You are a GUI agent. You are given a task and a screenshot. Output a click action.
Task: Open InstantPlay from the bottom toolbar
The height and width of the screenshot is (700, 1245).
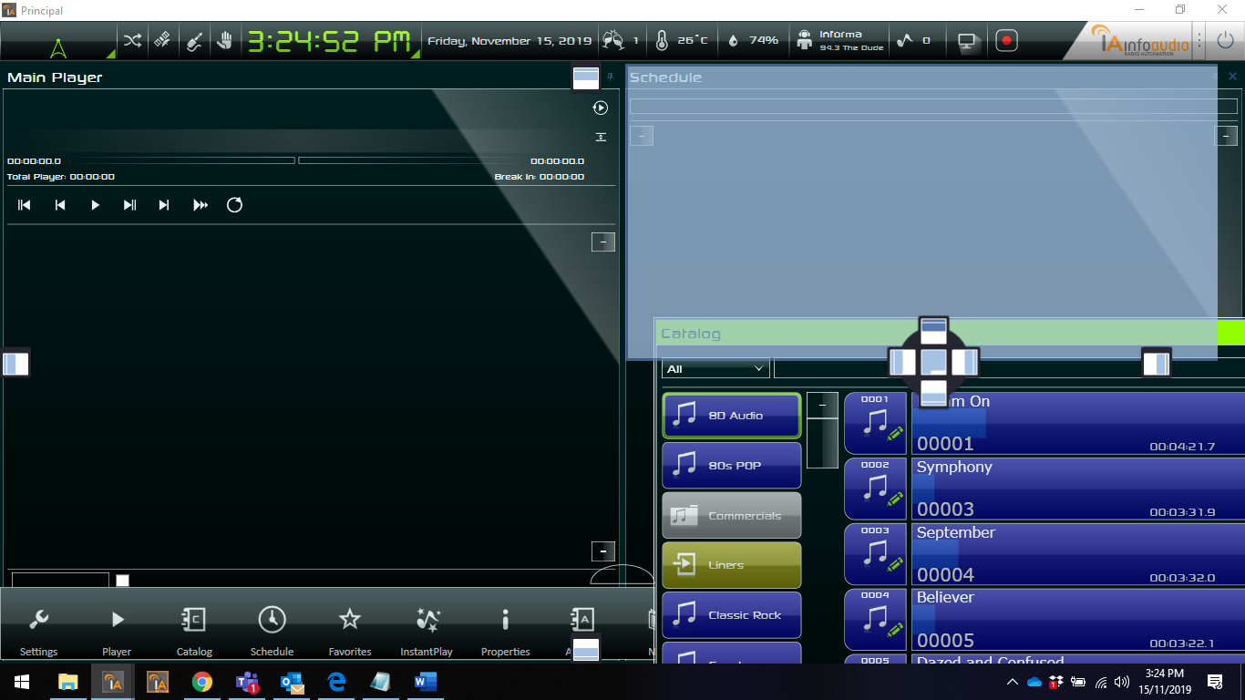click(x=426, y=629)
